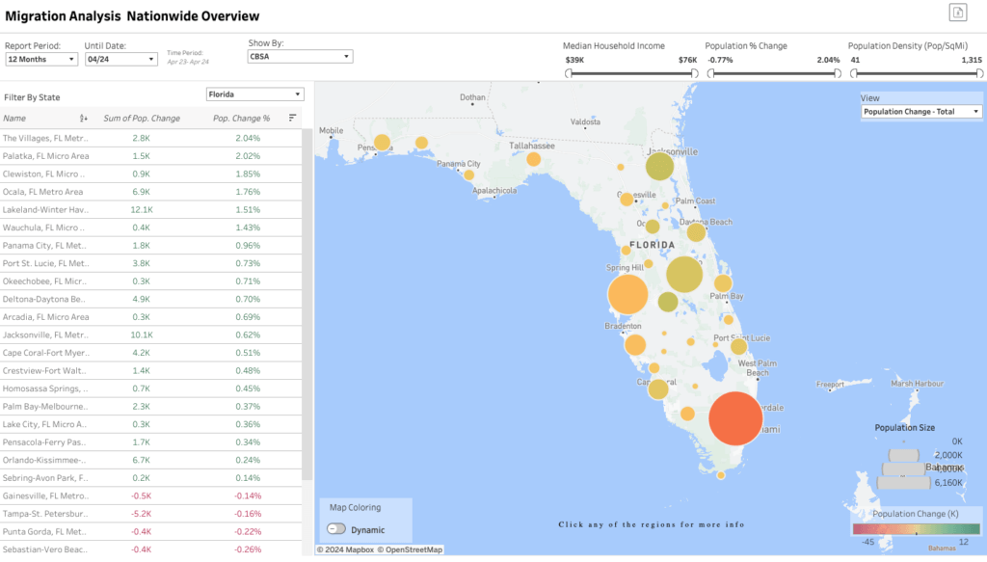Select the large red Miami bubble on the map

point(735,418)
